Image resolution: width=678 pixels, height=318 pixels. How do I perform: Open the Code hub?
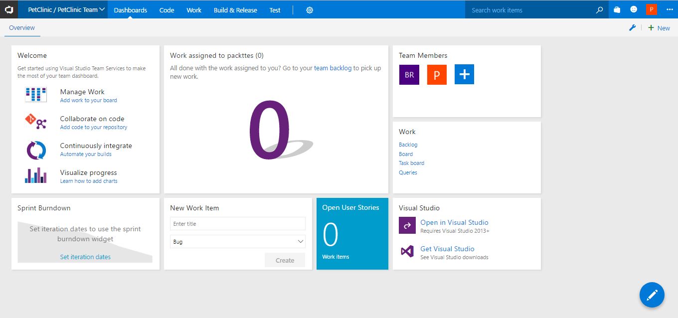(167, 10)
